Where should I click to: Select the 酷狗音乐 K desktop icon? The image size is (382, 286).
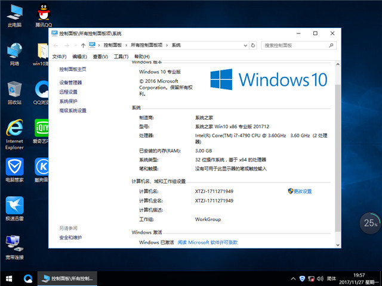(x=41, y=170)
